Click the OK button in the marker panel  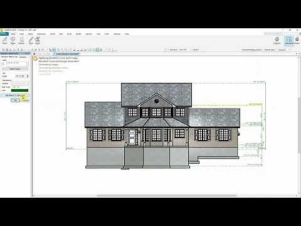(x=15, y=100)
